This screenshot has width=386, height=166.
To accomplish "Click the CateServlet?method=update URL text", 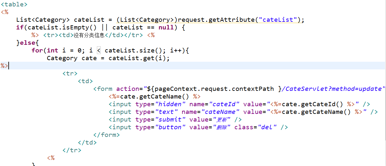I will point(333,89).
